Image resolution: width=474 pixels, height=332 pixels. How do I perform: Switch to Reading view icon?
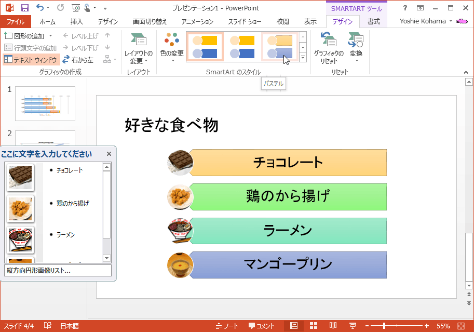(x=333, y=326)
